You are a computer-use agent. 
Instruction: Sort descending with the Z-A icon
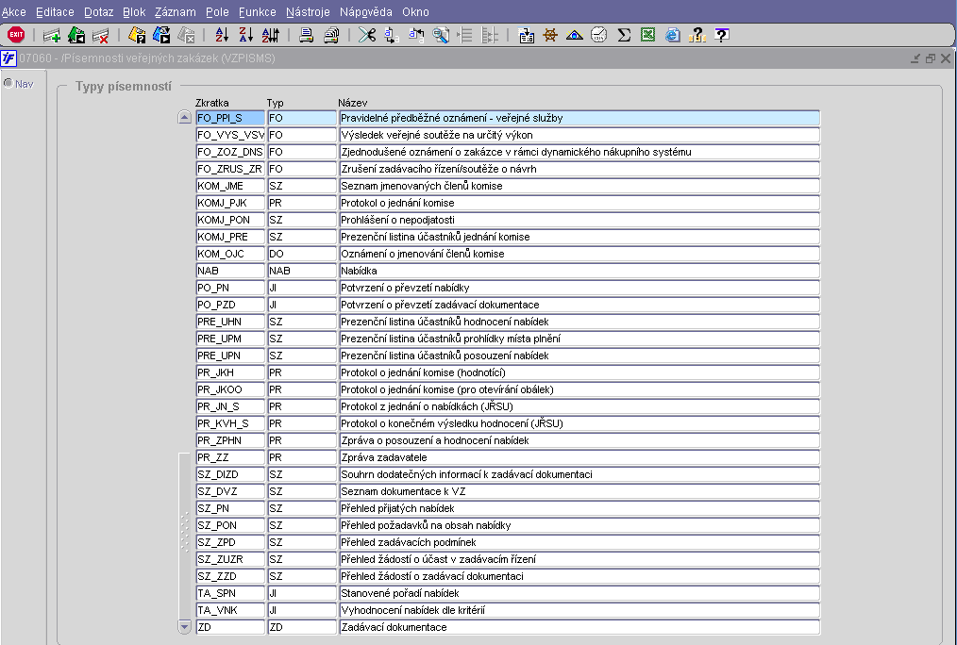(246, 35)
